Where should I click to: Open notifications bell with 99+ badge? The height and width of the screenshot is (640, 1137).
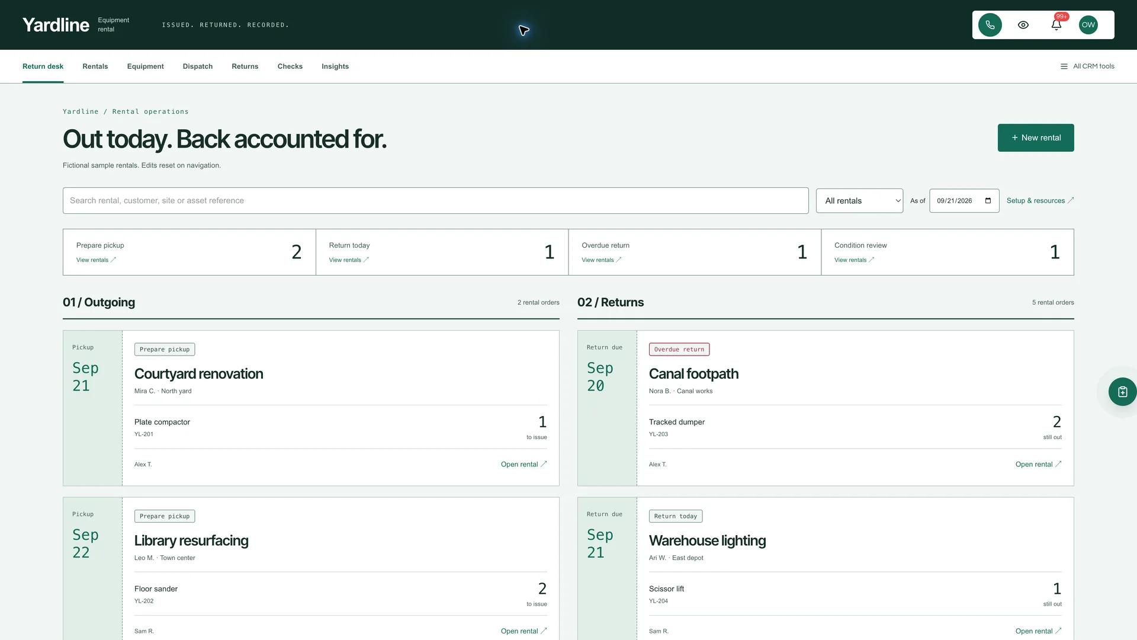[1056, 25]
